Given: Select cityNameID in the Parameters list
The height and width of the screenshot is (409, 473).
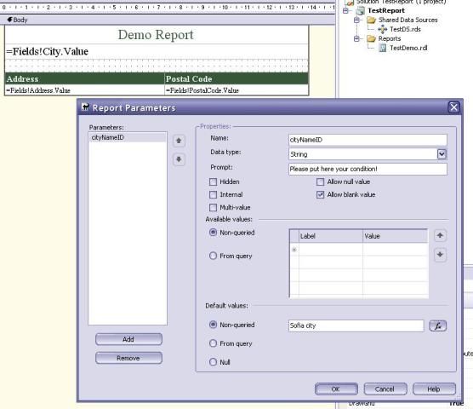Looking at the screenshot, I should coord(128,137).
